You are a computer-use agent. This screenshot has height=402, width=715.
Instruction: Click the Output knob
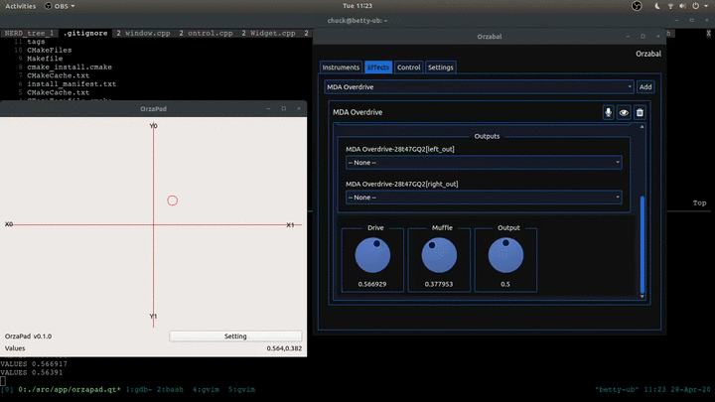point(505,255)
